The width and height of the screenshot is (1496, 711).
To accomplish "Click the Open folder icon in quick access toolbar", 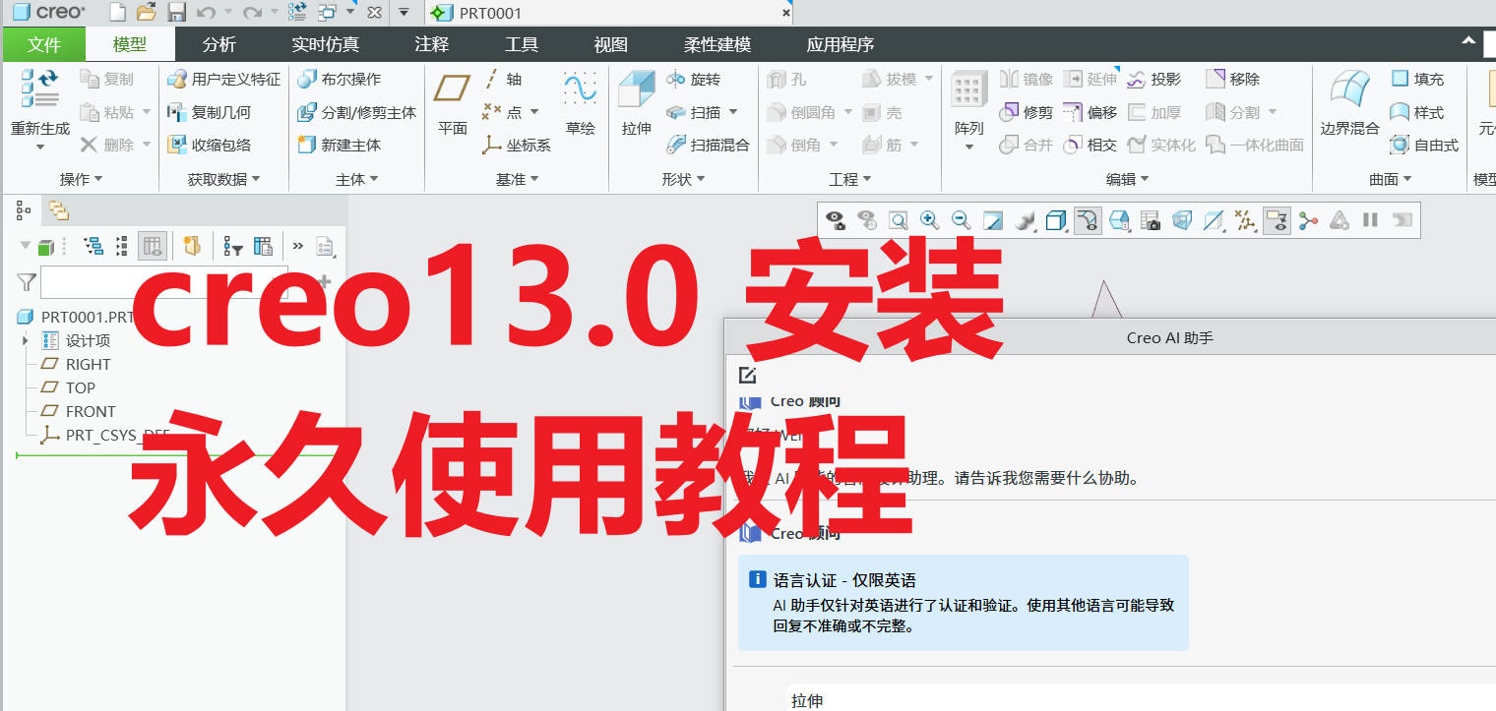I will (147, 13).
